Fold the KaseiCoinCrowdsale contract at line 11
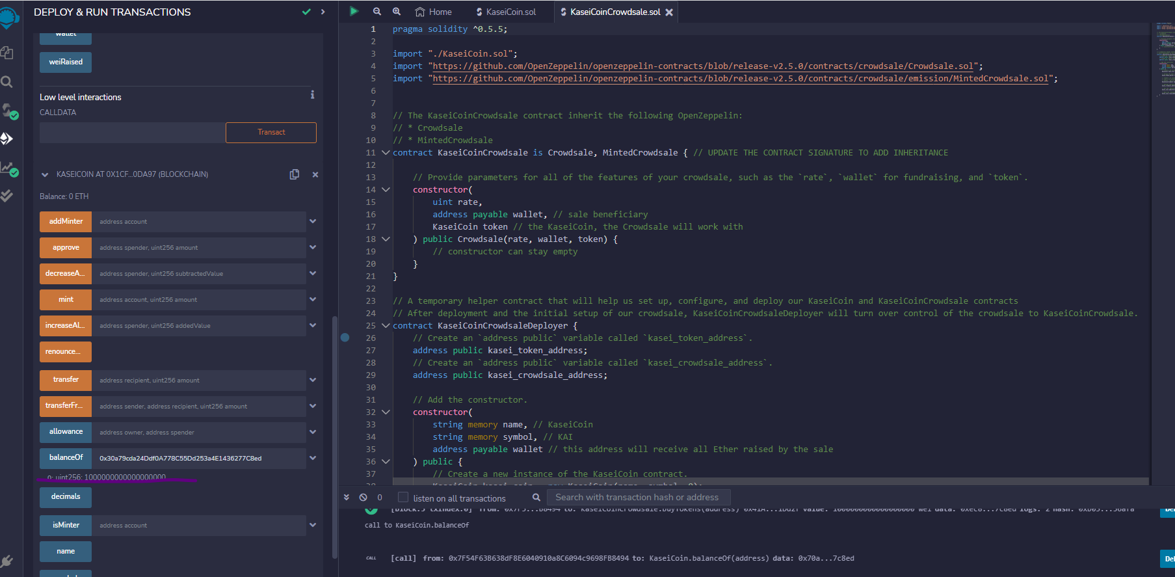This screenshot has width=1175, height=577. (386, 153)
